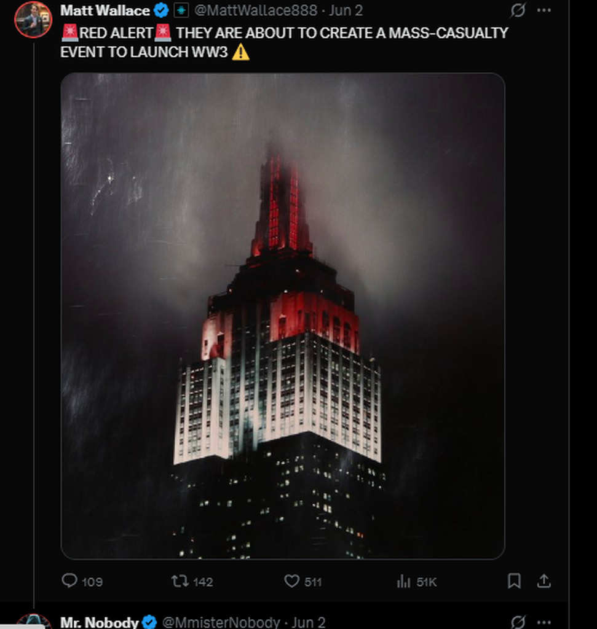The width and height of the screenshot is (597, 629).
Task: Open more options on Matt Wallace's post
Action: [x=544, y=10]
